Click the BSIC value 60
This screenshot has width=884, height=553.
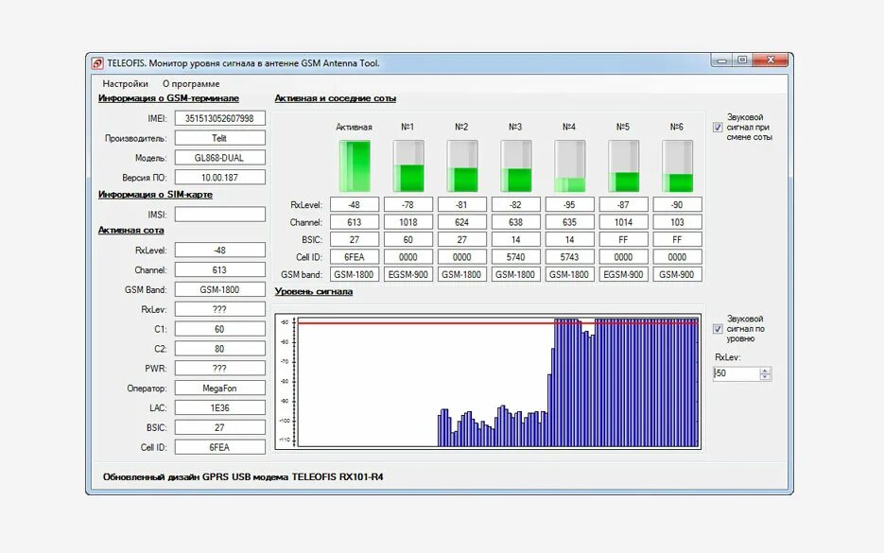point(408,239)
